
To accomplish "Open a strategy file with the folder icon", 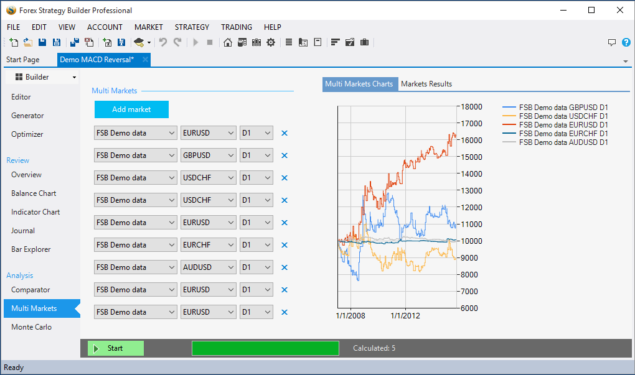I will click(x=28, y=42).
